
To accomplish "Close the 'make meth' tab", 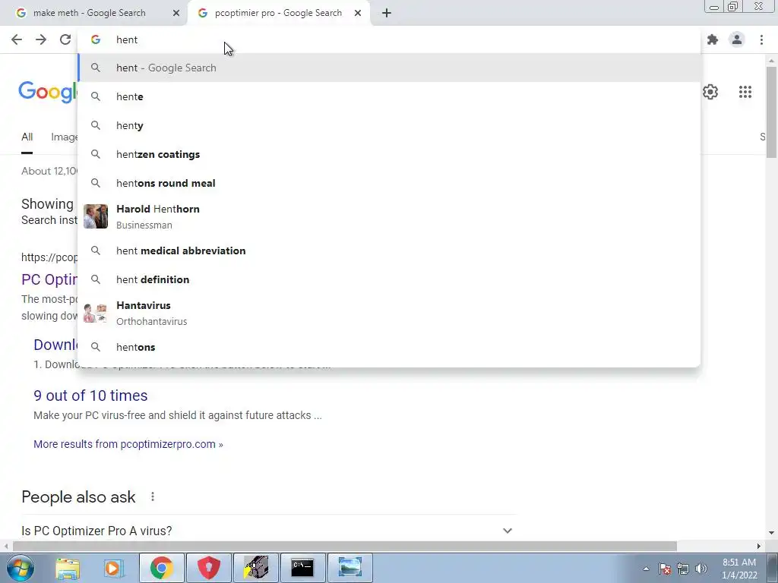I will coord(176,13).
